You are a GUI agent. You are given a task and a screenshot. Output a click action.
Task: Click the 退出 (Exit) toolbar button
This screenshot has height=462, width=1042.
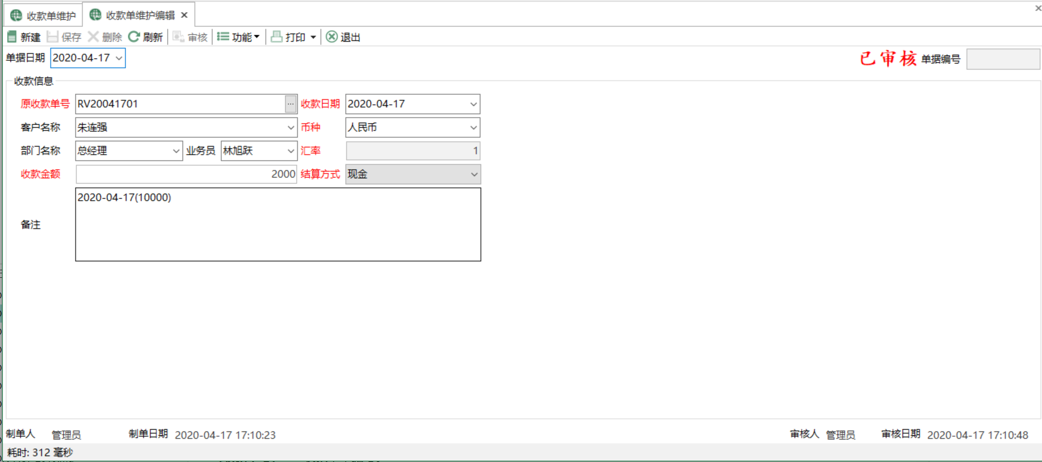click(343, 37)
